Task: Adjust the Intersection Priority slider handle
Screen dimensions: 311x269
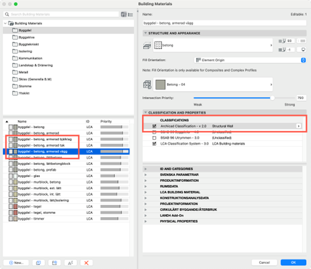Action: coord(273,98)
